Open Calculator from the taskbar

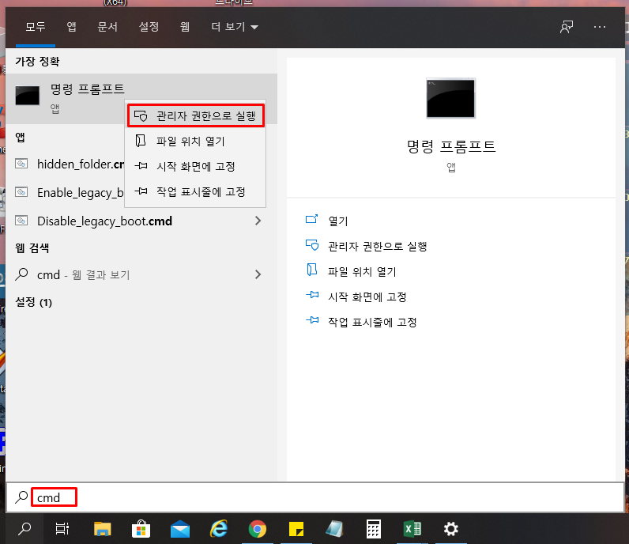pyautogui.click(x=374, y=529)
